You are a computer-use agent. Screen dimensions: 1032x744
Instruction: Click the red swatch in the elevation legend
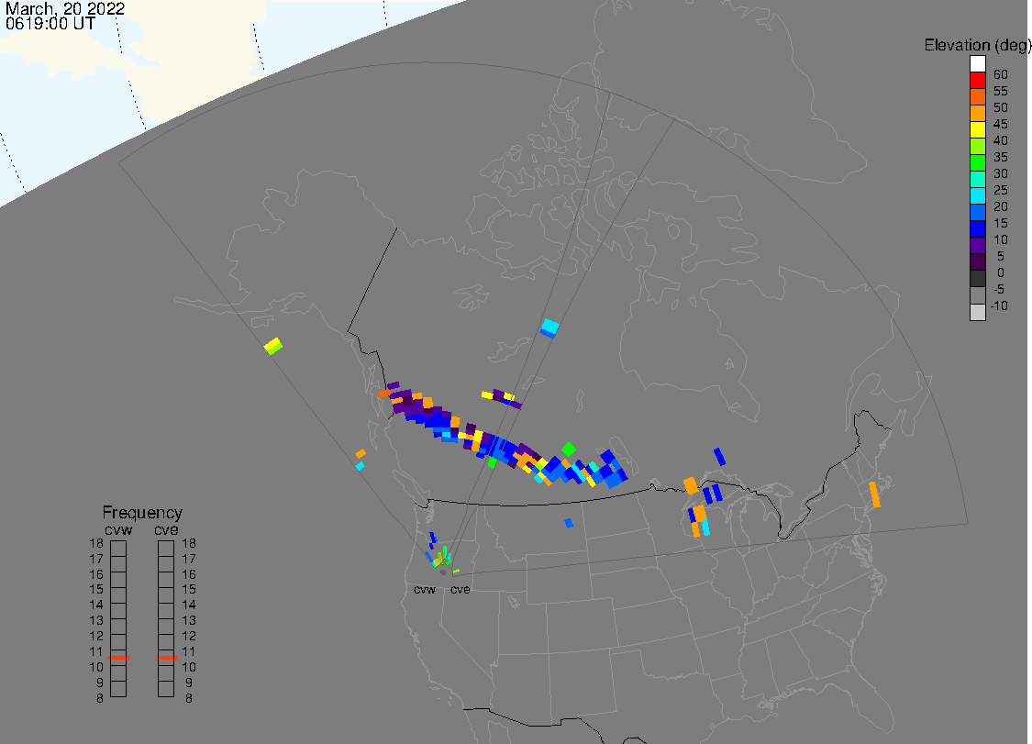(x=978, y=81)
